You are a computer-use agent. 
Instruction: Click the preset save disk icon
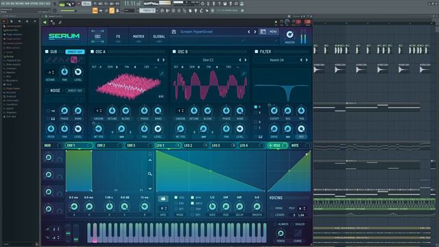click(174, 32)
